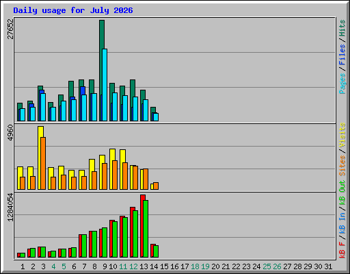350x274 pixels.
Task: Click day label 15 on x-axis
Action: [164, 266]
